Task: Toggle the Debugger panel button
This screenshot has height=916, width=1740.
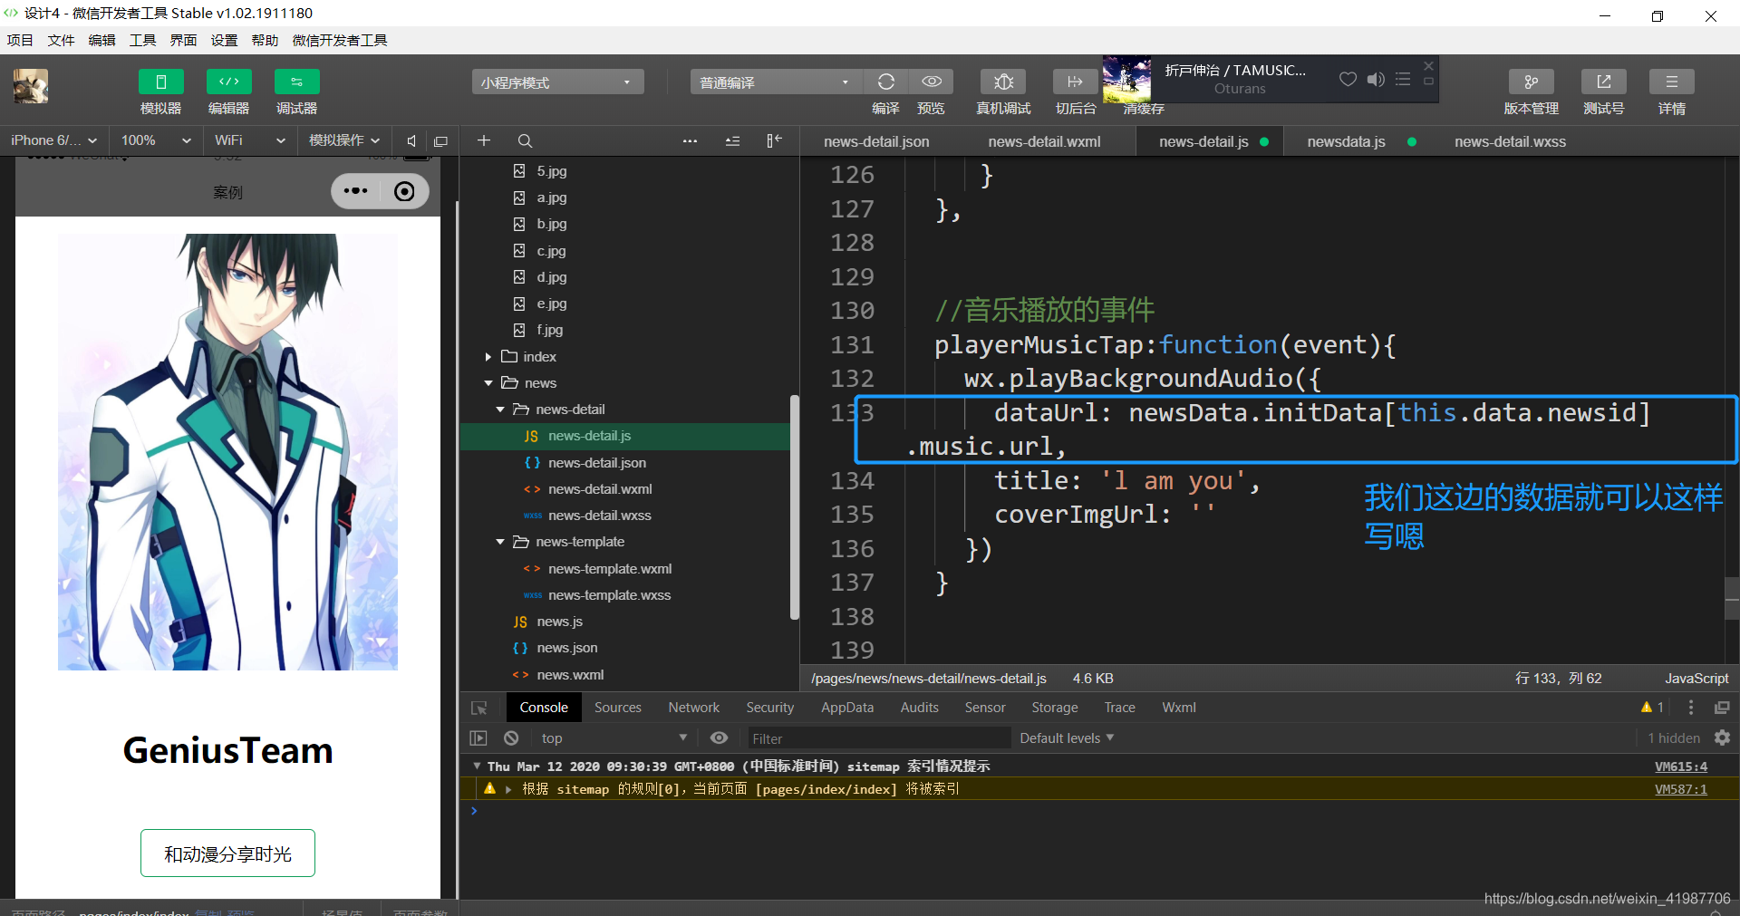Action: click(296, 82)
